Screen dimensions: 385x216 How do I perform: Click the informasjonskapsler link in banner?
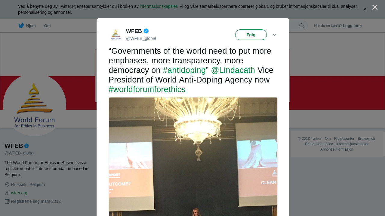click(159, 6)
